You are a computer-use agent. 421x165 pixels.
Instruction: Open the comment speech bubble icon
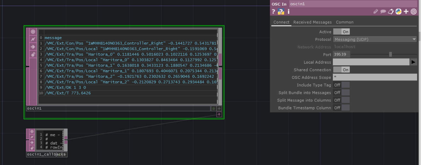coord(383,11)
